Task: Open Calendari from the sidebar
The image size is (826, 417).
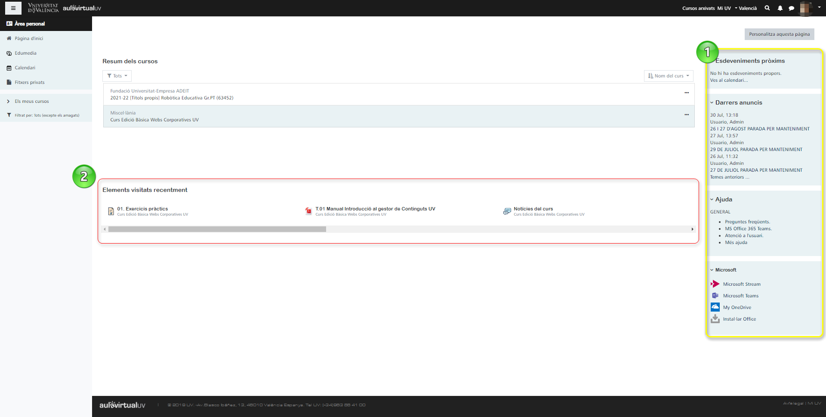Action: 25,68
